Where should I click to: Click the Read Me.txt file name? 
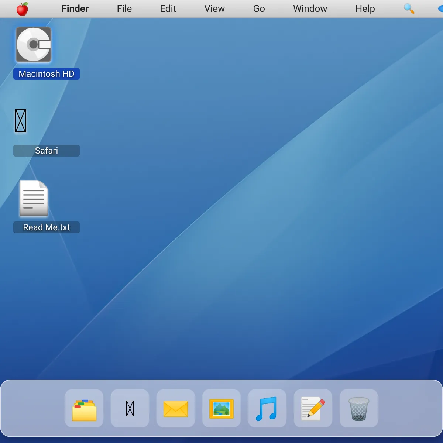click(47, 227)
